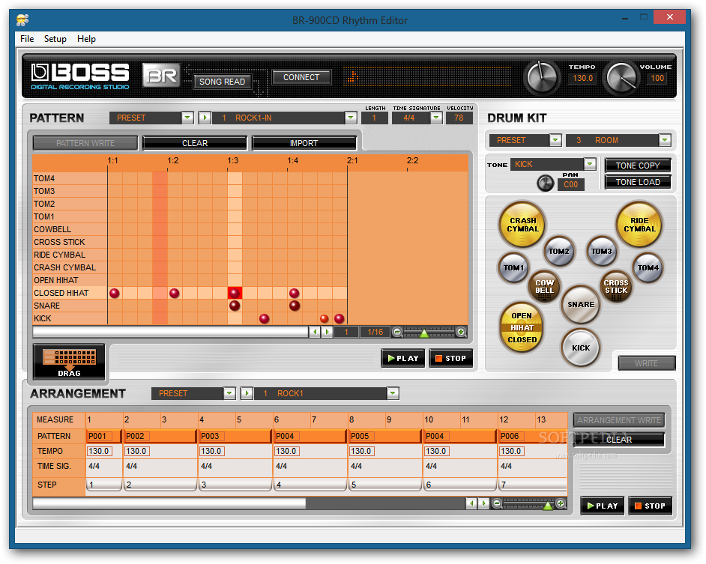Trigger the Cross Stick pad
Screen dimensions: 706x564
pos(616,286)
